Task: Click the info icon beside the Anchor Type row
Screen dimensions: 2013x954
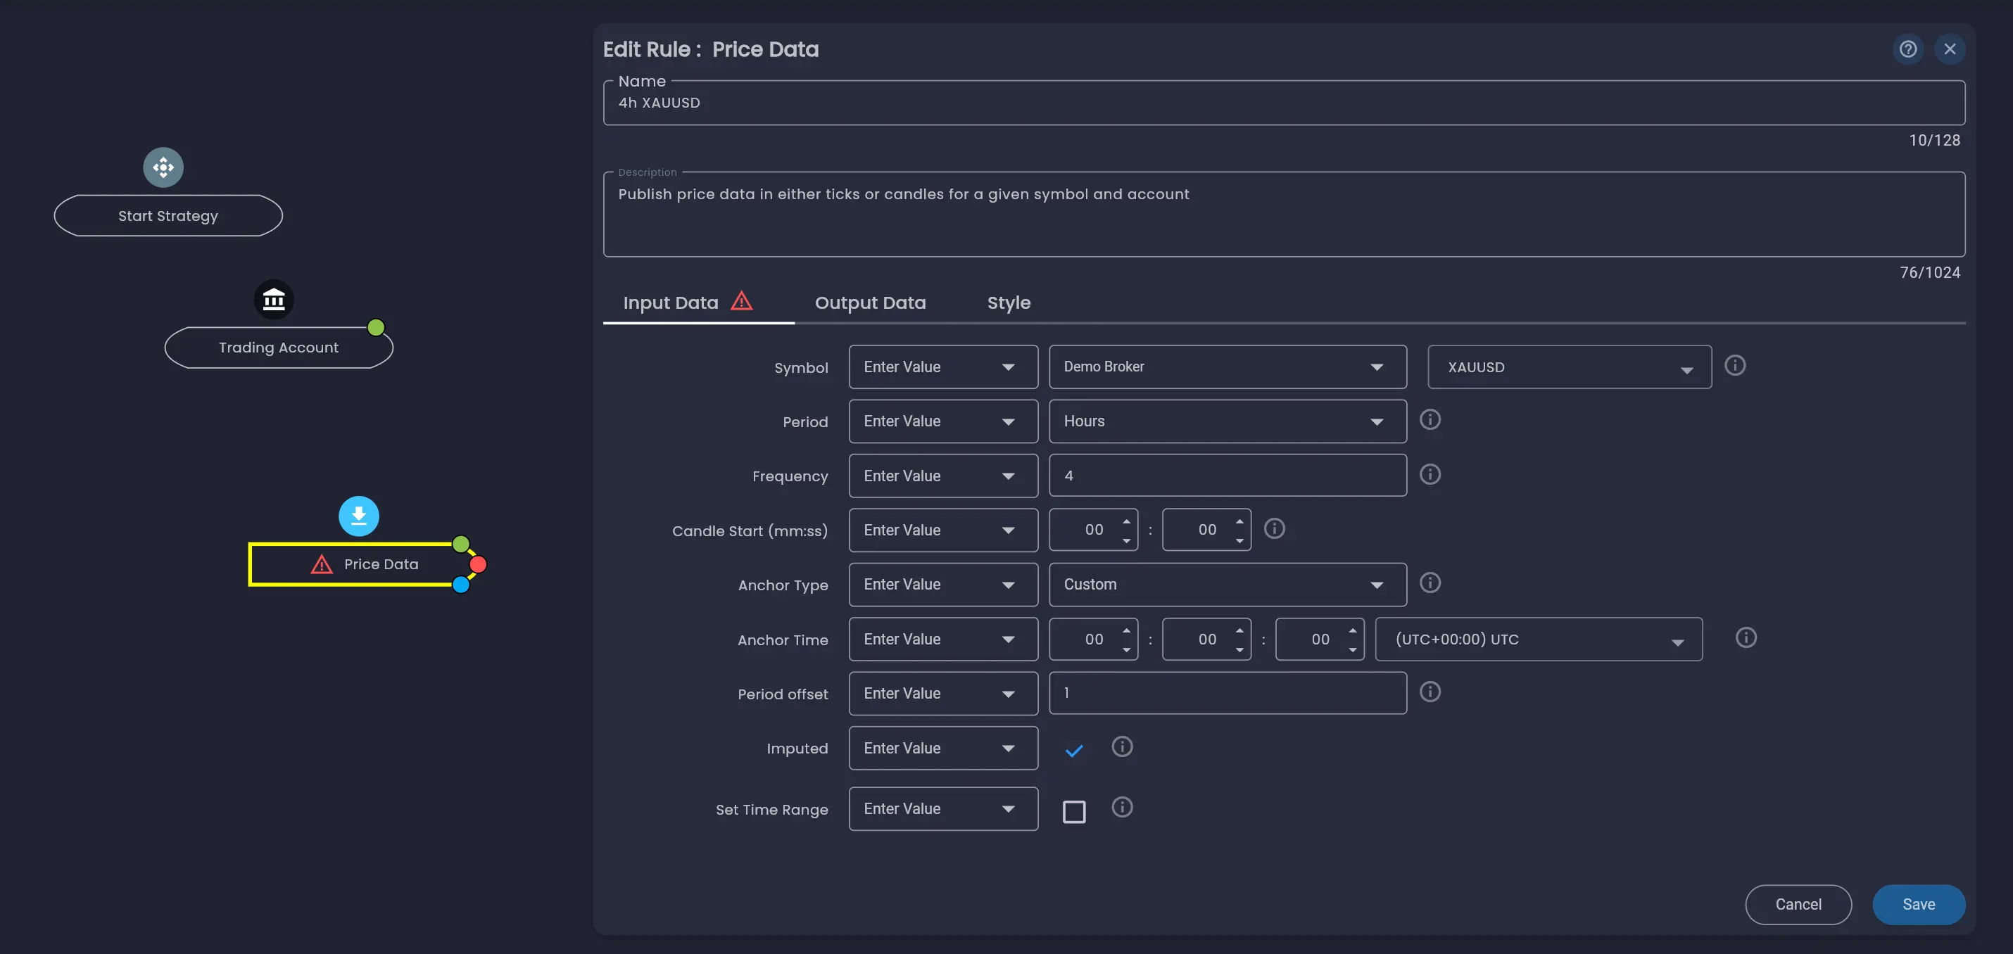Action: coord(1430,583)
